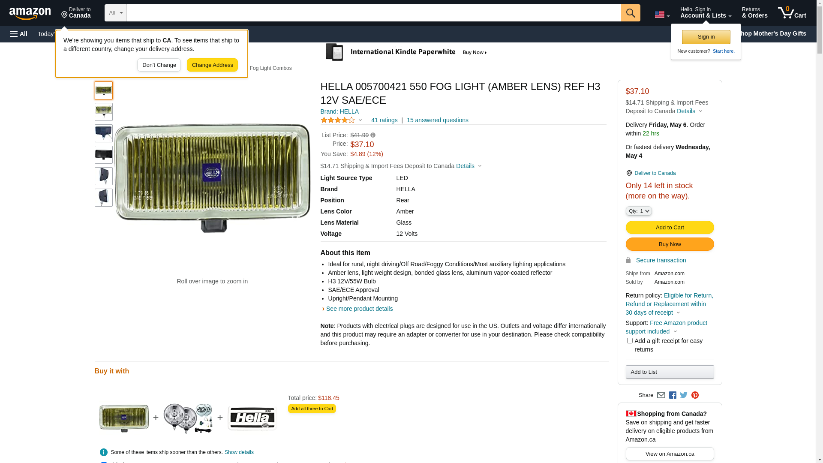The height and width of the screenshot is (463, 823).
Task: Click the Amazon logo
Action: (30, 14)
